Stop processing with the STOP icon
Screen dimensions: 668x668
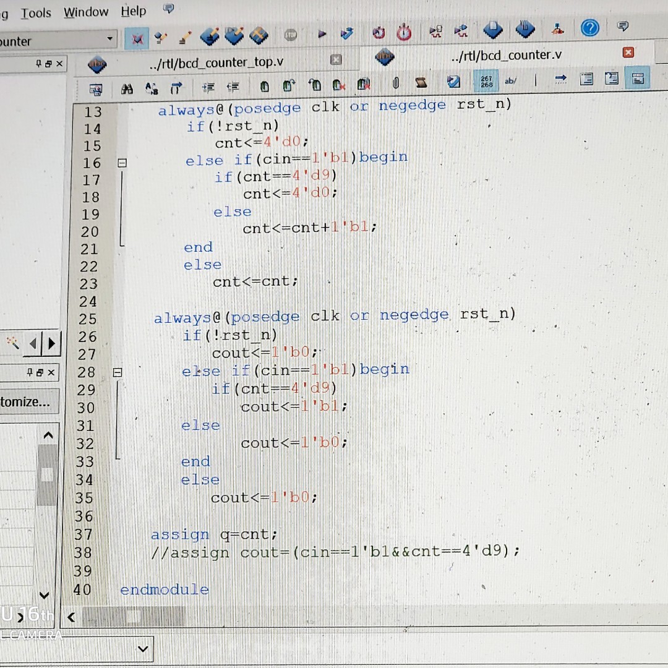click(291, 35)
